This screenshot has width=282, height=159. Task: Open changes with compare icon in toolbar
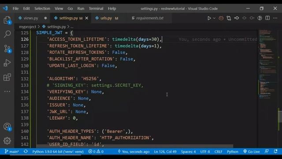click(229, 18)
